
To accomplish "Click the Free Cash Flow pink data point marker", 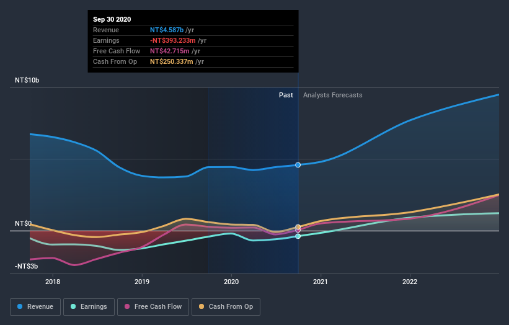I will pyautogui.click(x=298, y=230).
